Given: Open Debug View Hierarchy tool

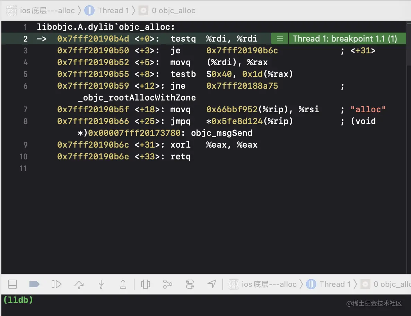Looking at the screenshot, I should 146,284.
